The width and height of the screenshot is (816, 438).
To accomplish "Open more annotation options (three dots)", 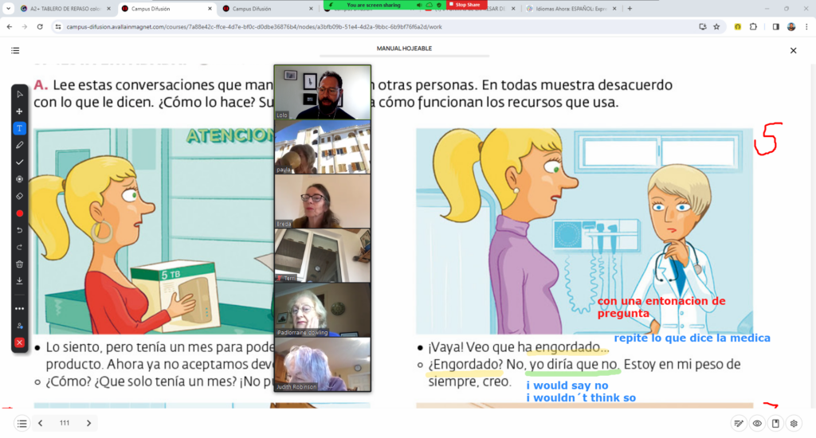I will click(x=20, y=308).
